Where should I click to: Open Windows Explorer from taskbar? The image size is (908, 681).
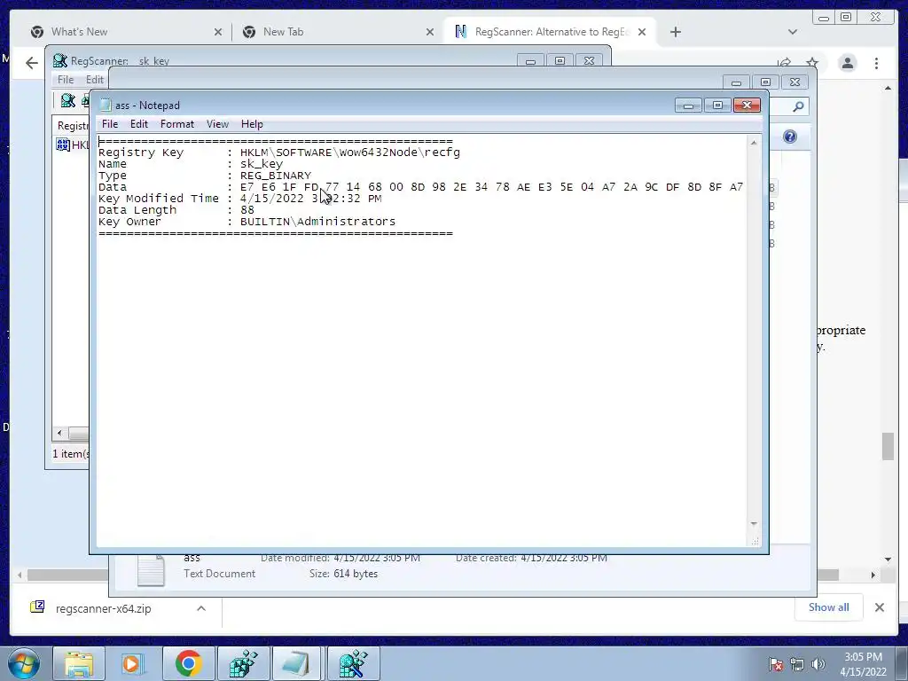pos(79,663)
